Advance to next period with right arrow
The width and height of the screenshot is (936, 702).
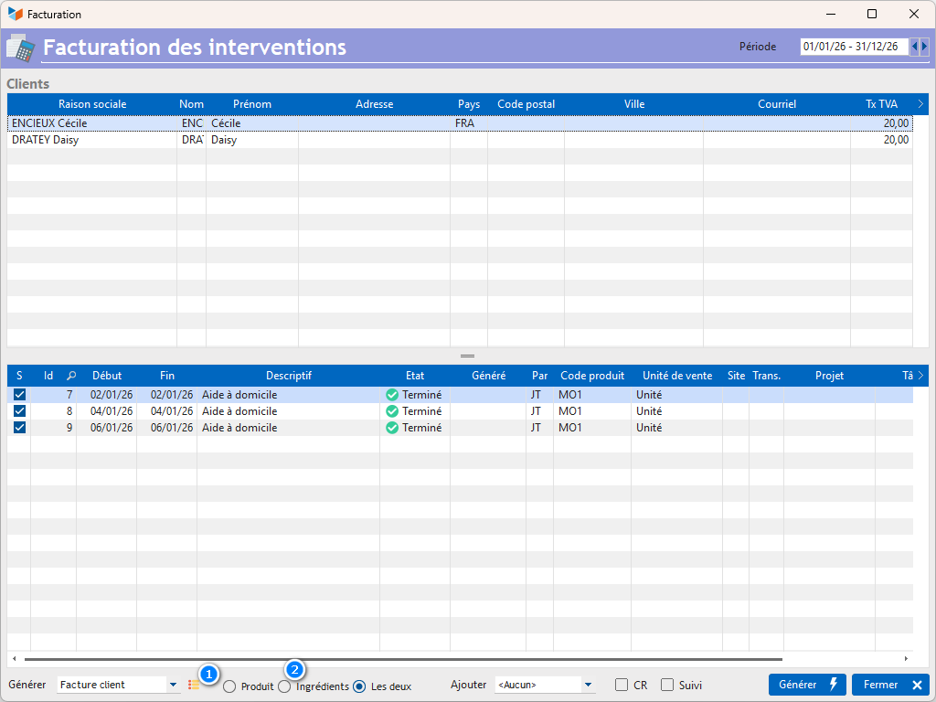[x=924, y=47]
